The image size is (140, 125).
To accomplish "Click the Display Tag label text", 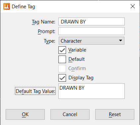I will [81, 78].
